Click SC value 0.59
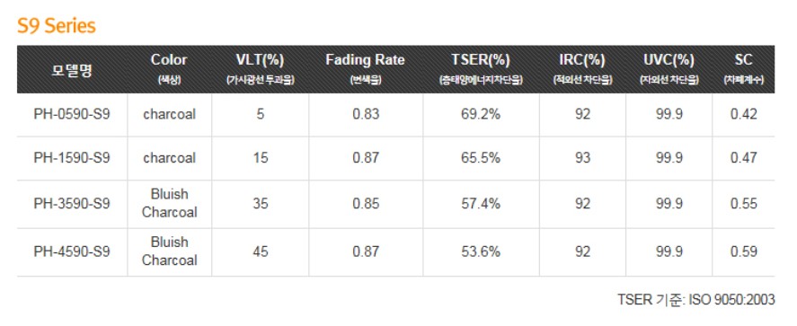This screenshot has width=797, height=326. (x=744, y=251)
